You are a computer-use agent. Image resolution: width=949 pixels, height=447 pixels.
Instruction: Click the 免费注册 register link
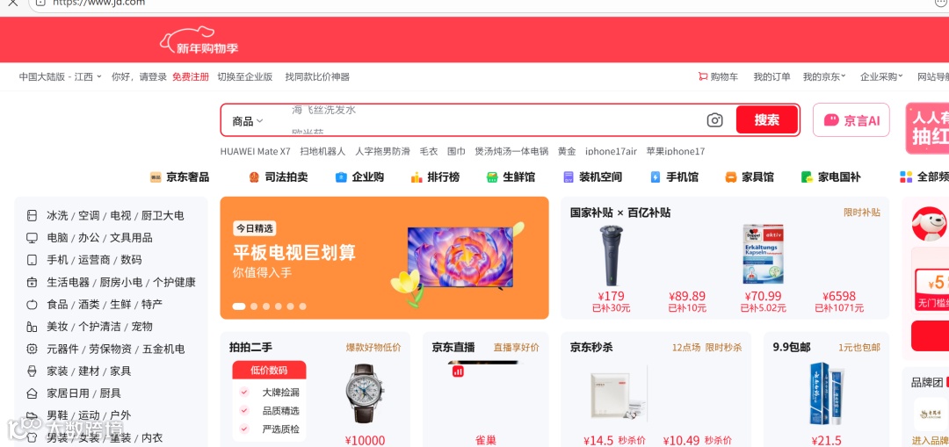click(x=191, y=76)
